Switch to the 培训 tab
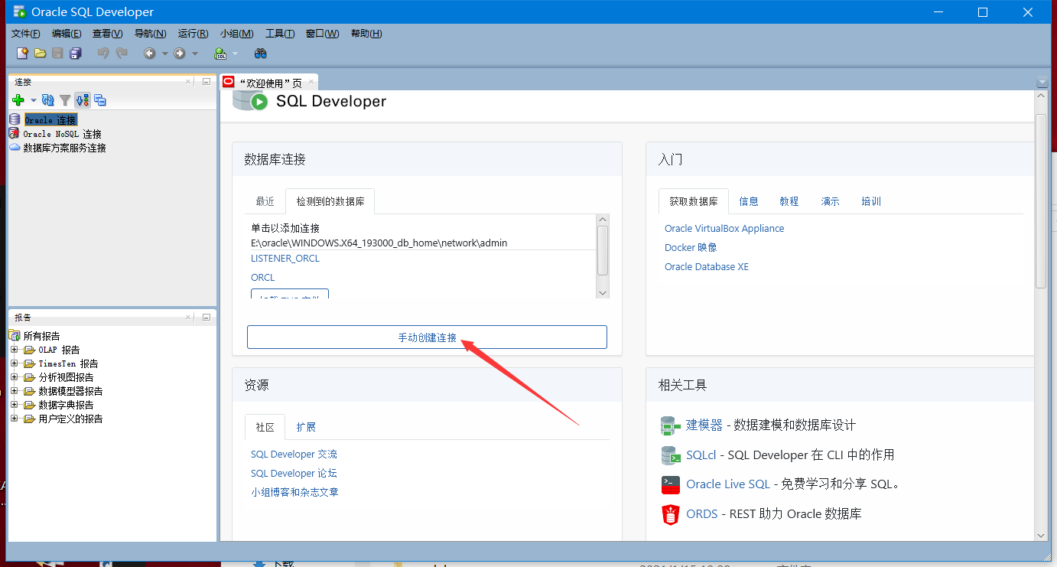Image resolution: width=1057 pixels, height=567 pixels. (871, 201)
